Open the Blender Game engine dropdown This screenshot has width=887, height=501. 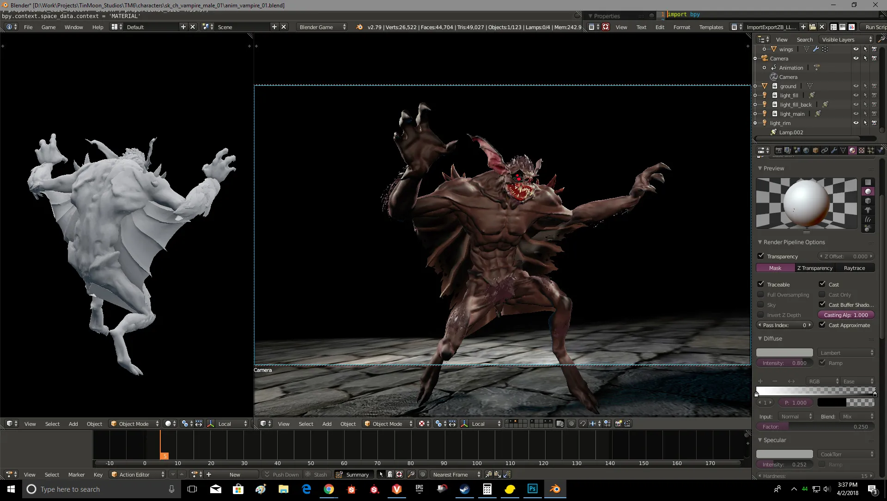click(x=322, y=27)
